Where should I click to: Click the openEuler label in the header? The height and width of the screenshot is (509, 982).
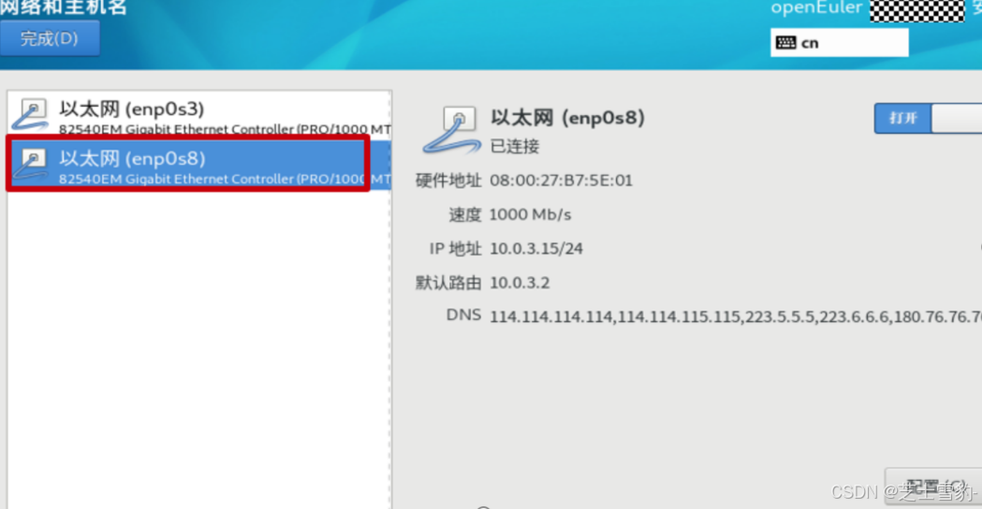tap(816, 8)
